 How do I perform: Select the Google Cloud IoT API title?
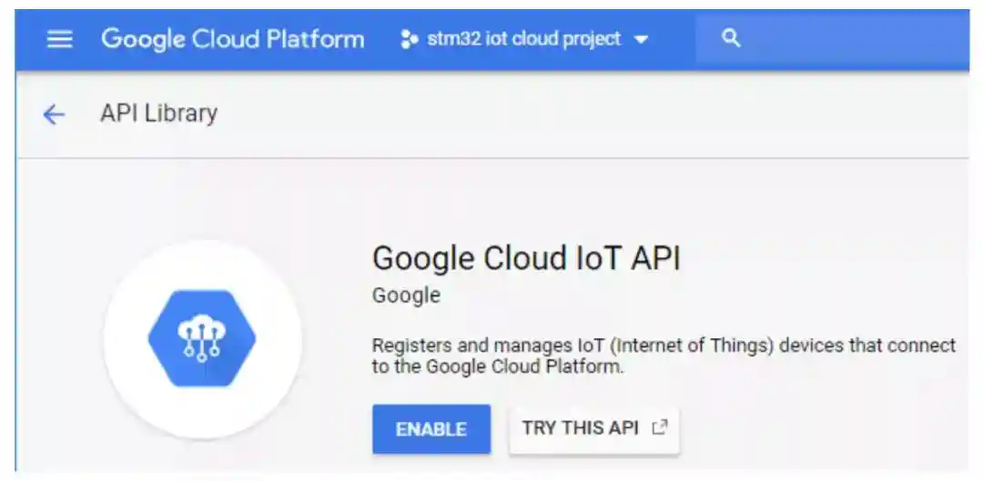(x=526, y=258)
